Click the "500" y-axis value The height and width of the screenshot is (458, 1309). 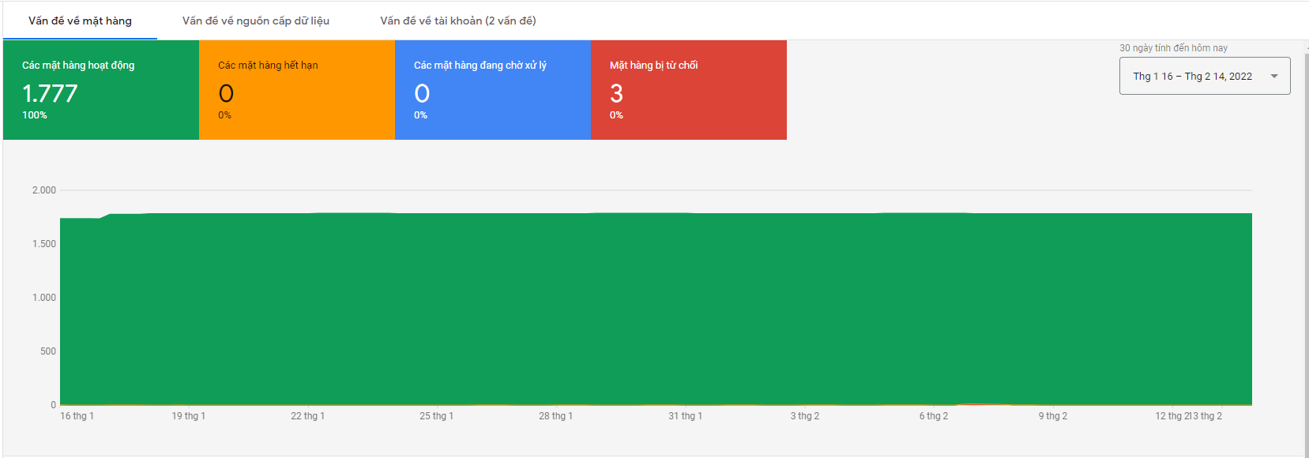pyautogui.click(x=48, y=351)
